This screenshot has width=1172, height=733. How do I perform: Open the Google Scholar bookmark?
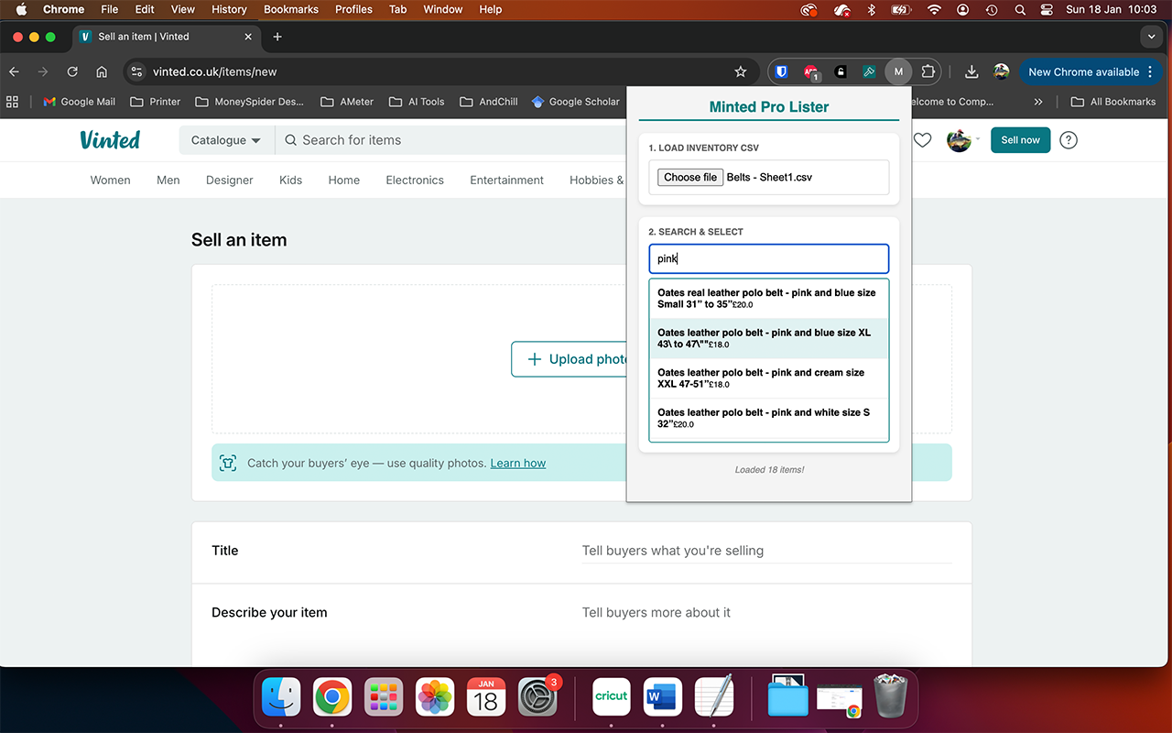click(576, 102)
